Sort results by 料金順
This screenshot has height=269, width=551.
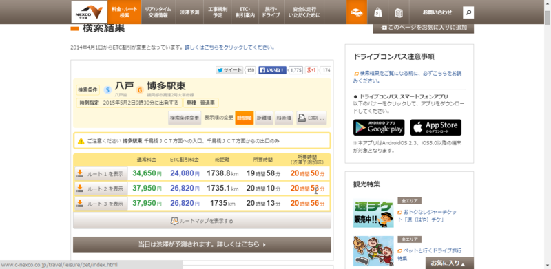tap(284, 118)
